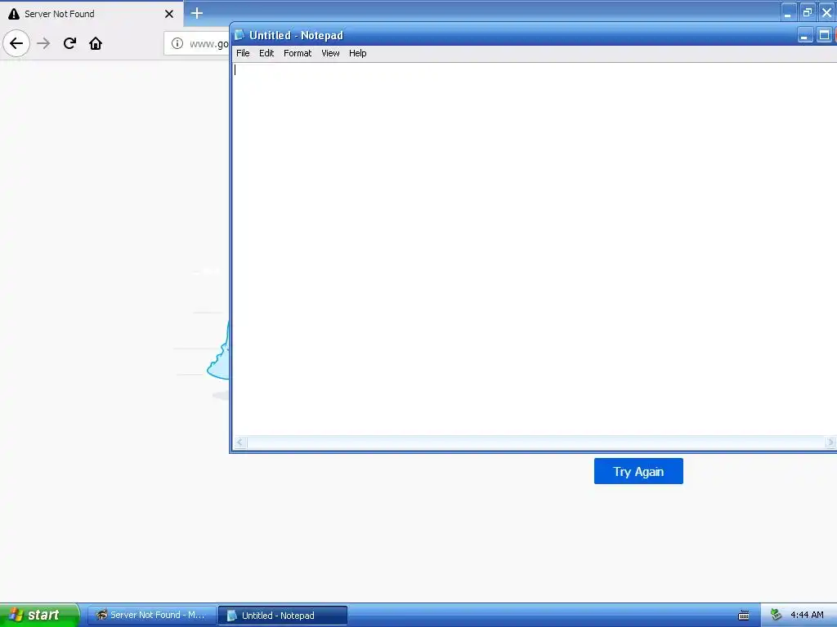
Task: Click the Try Again button
Action: point(638,471)
